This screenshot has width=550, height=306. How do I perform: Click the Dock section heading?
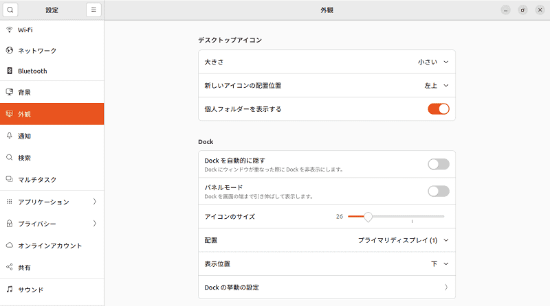click(x=206, y=142)
